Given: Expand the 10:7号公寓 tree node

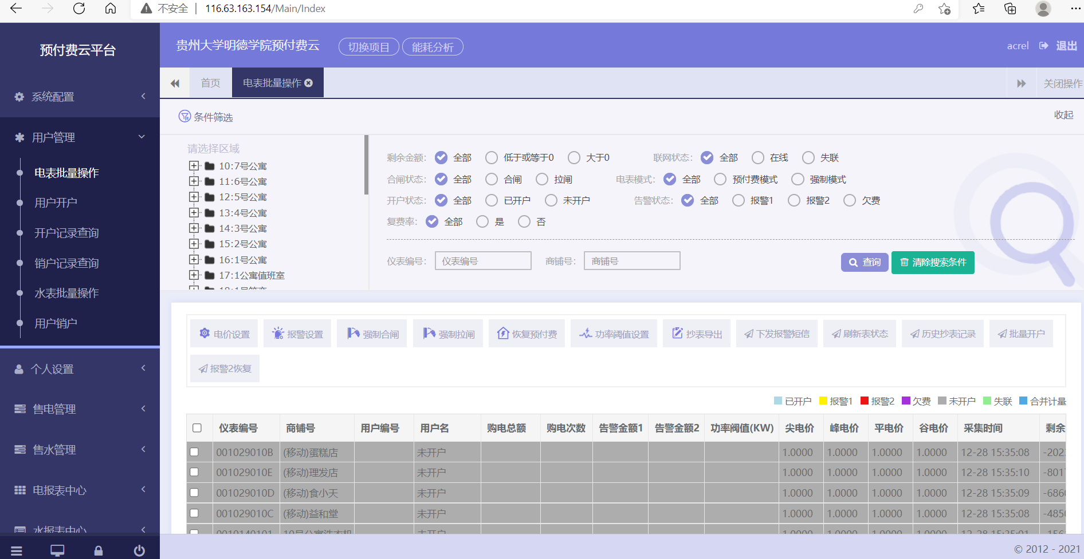Looking at the screenshot, I should [194, 166].
